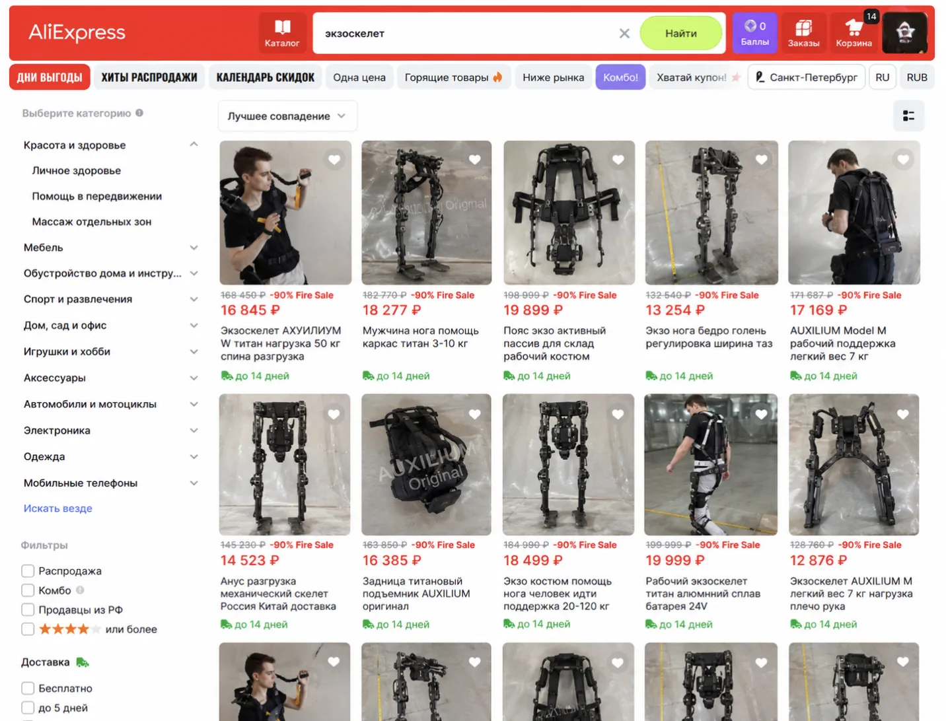Open Баллы points balance
The height and width of the screenshot is (721, 946).
[755, 33]
